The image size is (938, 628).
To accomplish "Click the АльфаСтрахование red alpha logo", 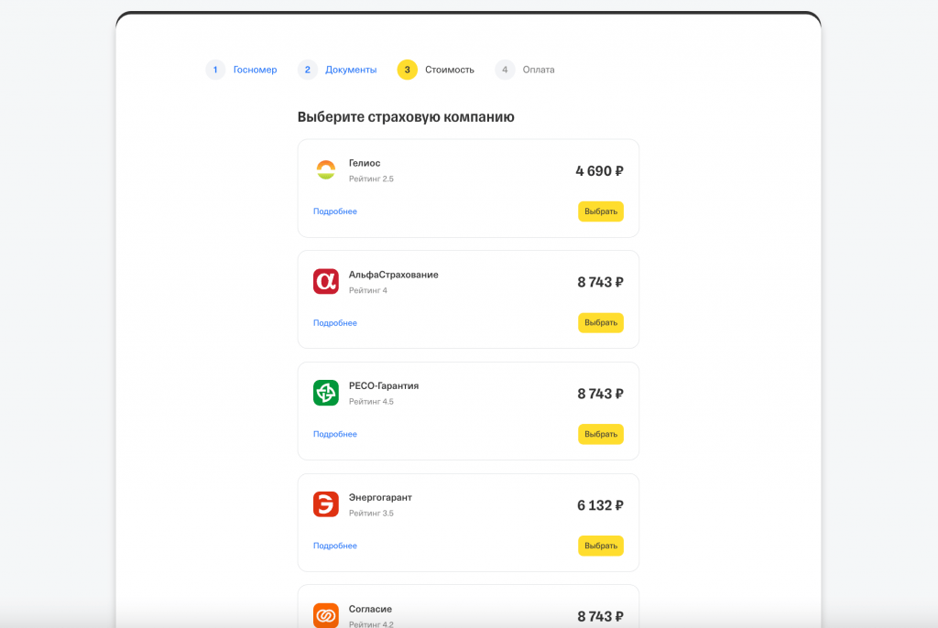I will pos(326,281).
